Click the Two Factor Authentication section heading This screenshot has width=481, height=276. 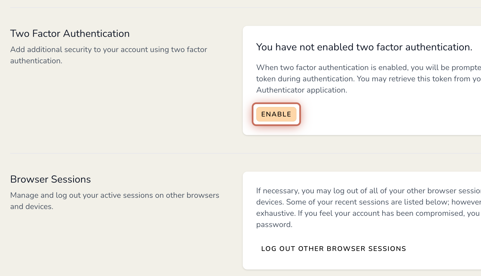pyautogui.click(x=70, y=33)
